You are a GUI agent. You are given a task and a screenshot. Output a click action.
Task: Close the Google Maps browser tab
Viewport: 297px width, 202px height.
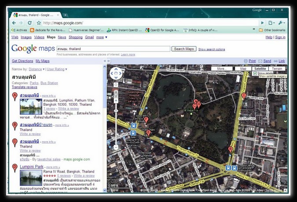58,15
